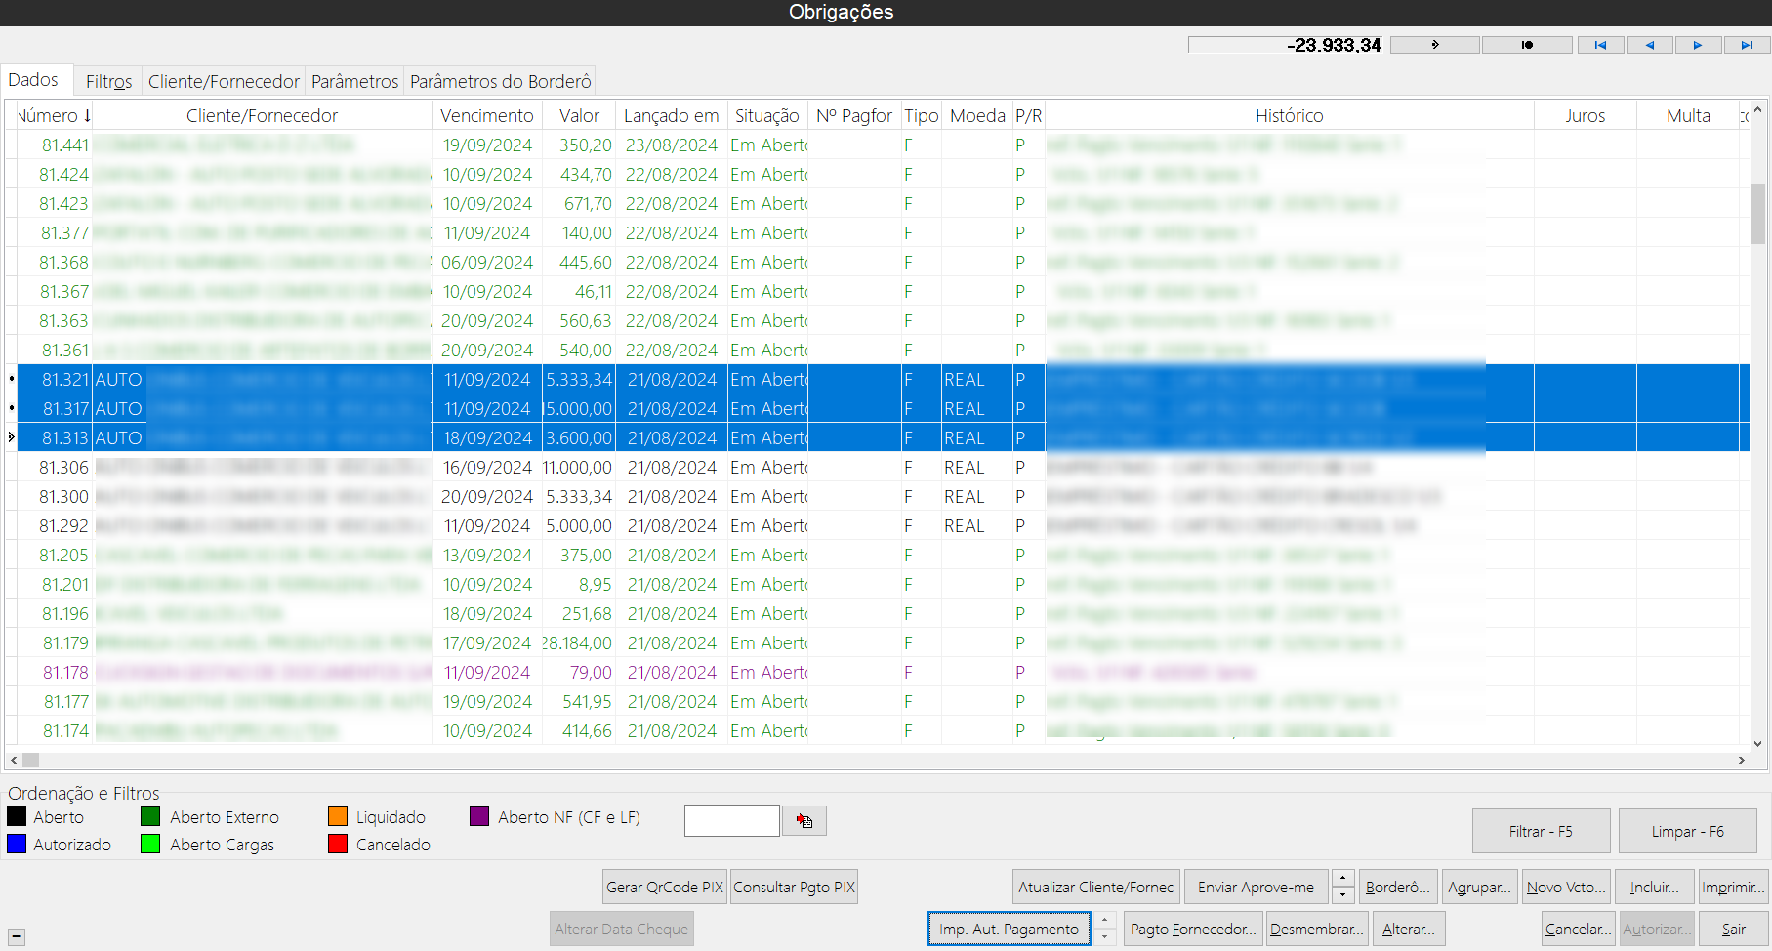Image resolution: width=1772 pixels, height=951 pixels.
Task: Click the Desmembrar... button
Action: (1316, 929)
